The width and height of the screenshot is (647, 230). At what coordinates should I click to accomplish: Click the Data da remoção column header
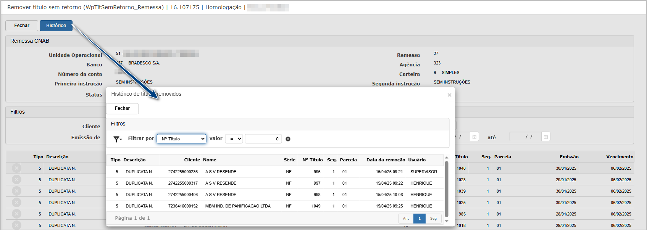(386, 160)
